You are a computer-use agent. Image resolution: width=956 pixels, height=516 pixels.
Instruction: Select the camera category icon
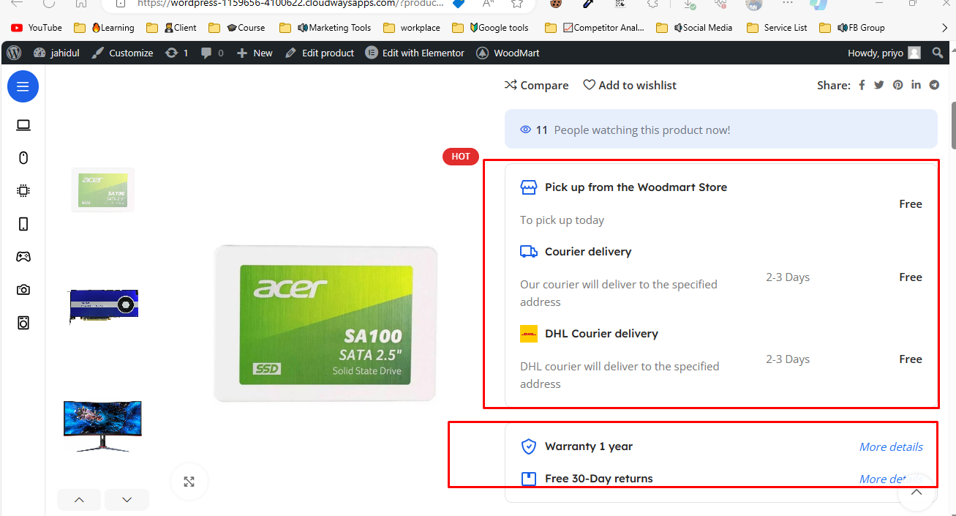[23, 290]
